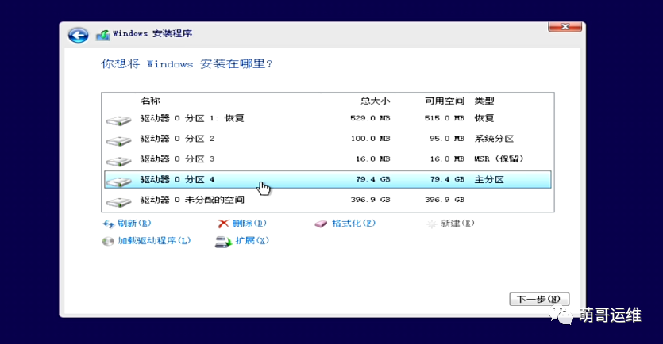Click the MSR (保留) type cell

coord(499,159)
